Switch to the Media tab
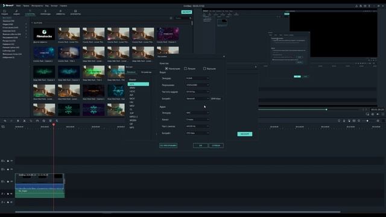The height and width of the screenshot is (217, 386). tap(4, 13)
